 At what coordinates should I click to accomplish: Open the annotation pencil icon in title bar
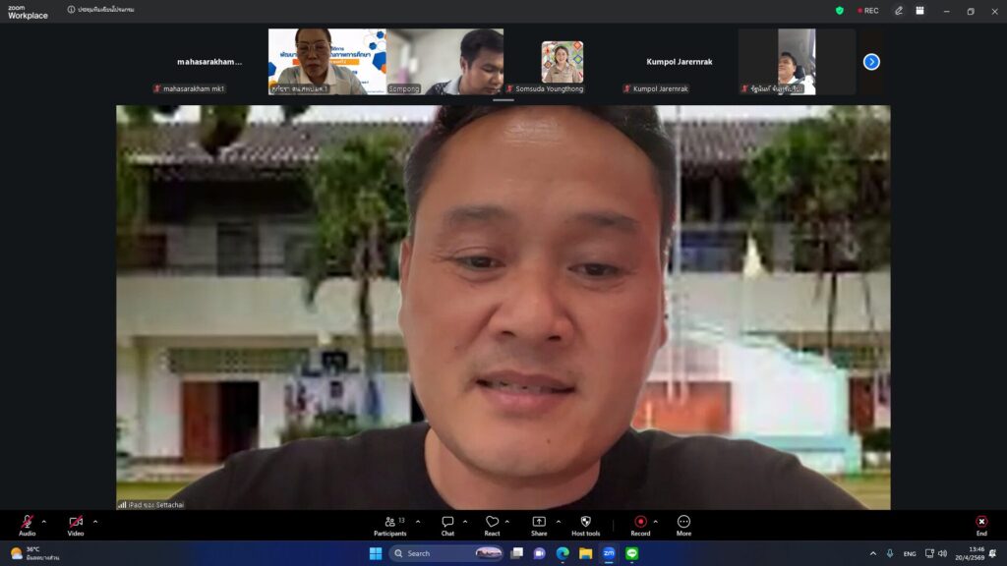pos(898,11)
